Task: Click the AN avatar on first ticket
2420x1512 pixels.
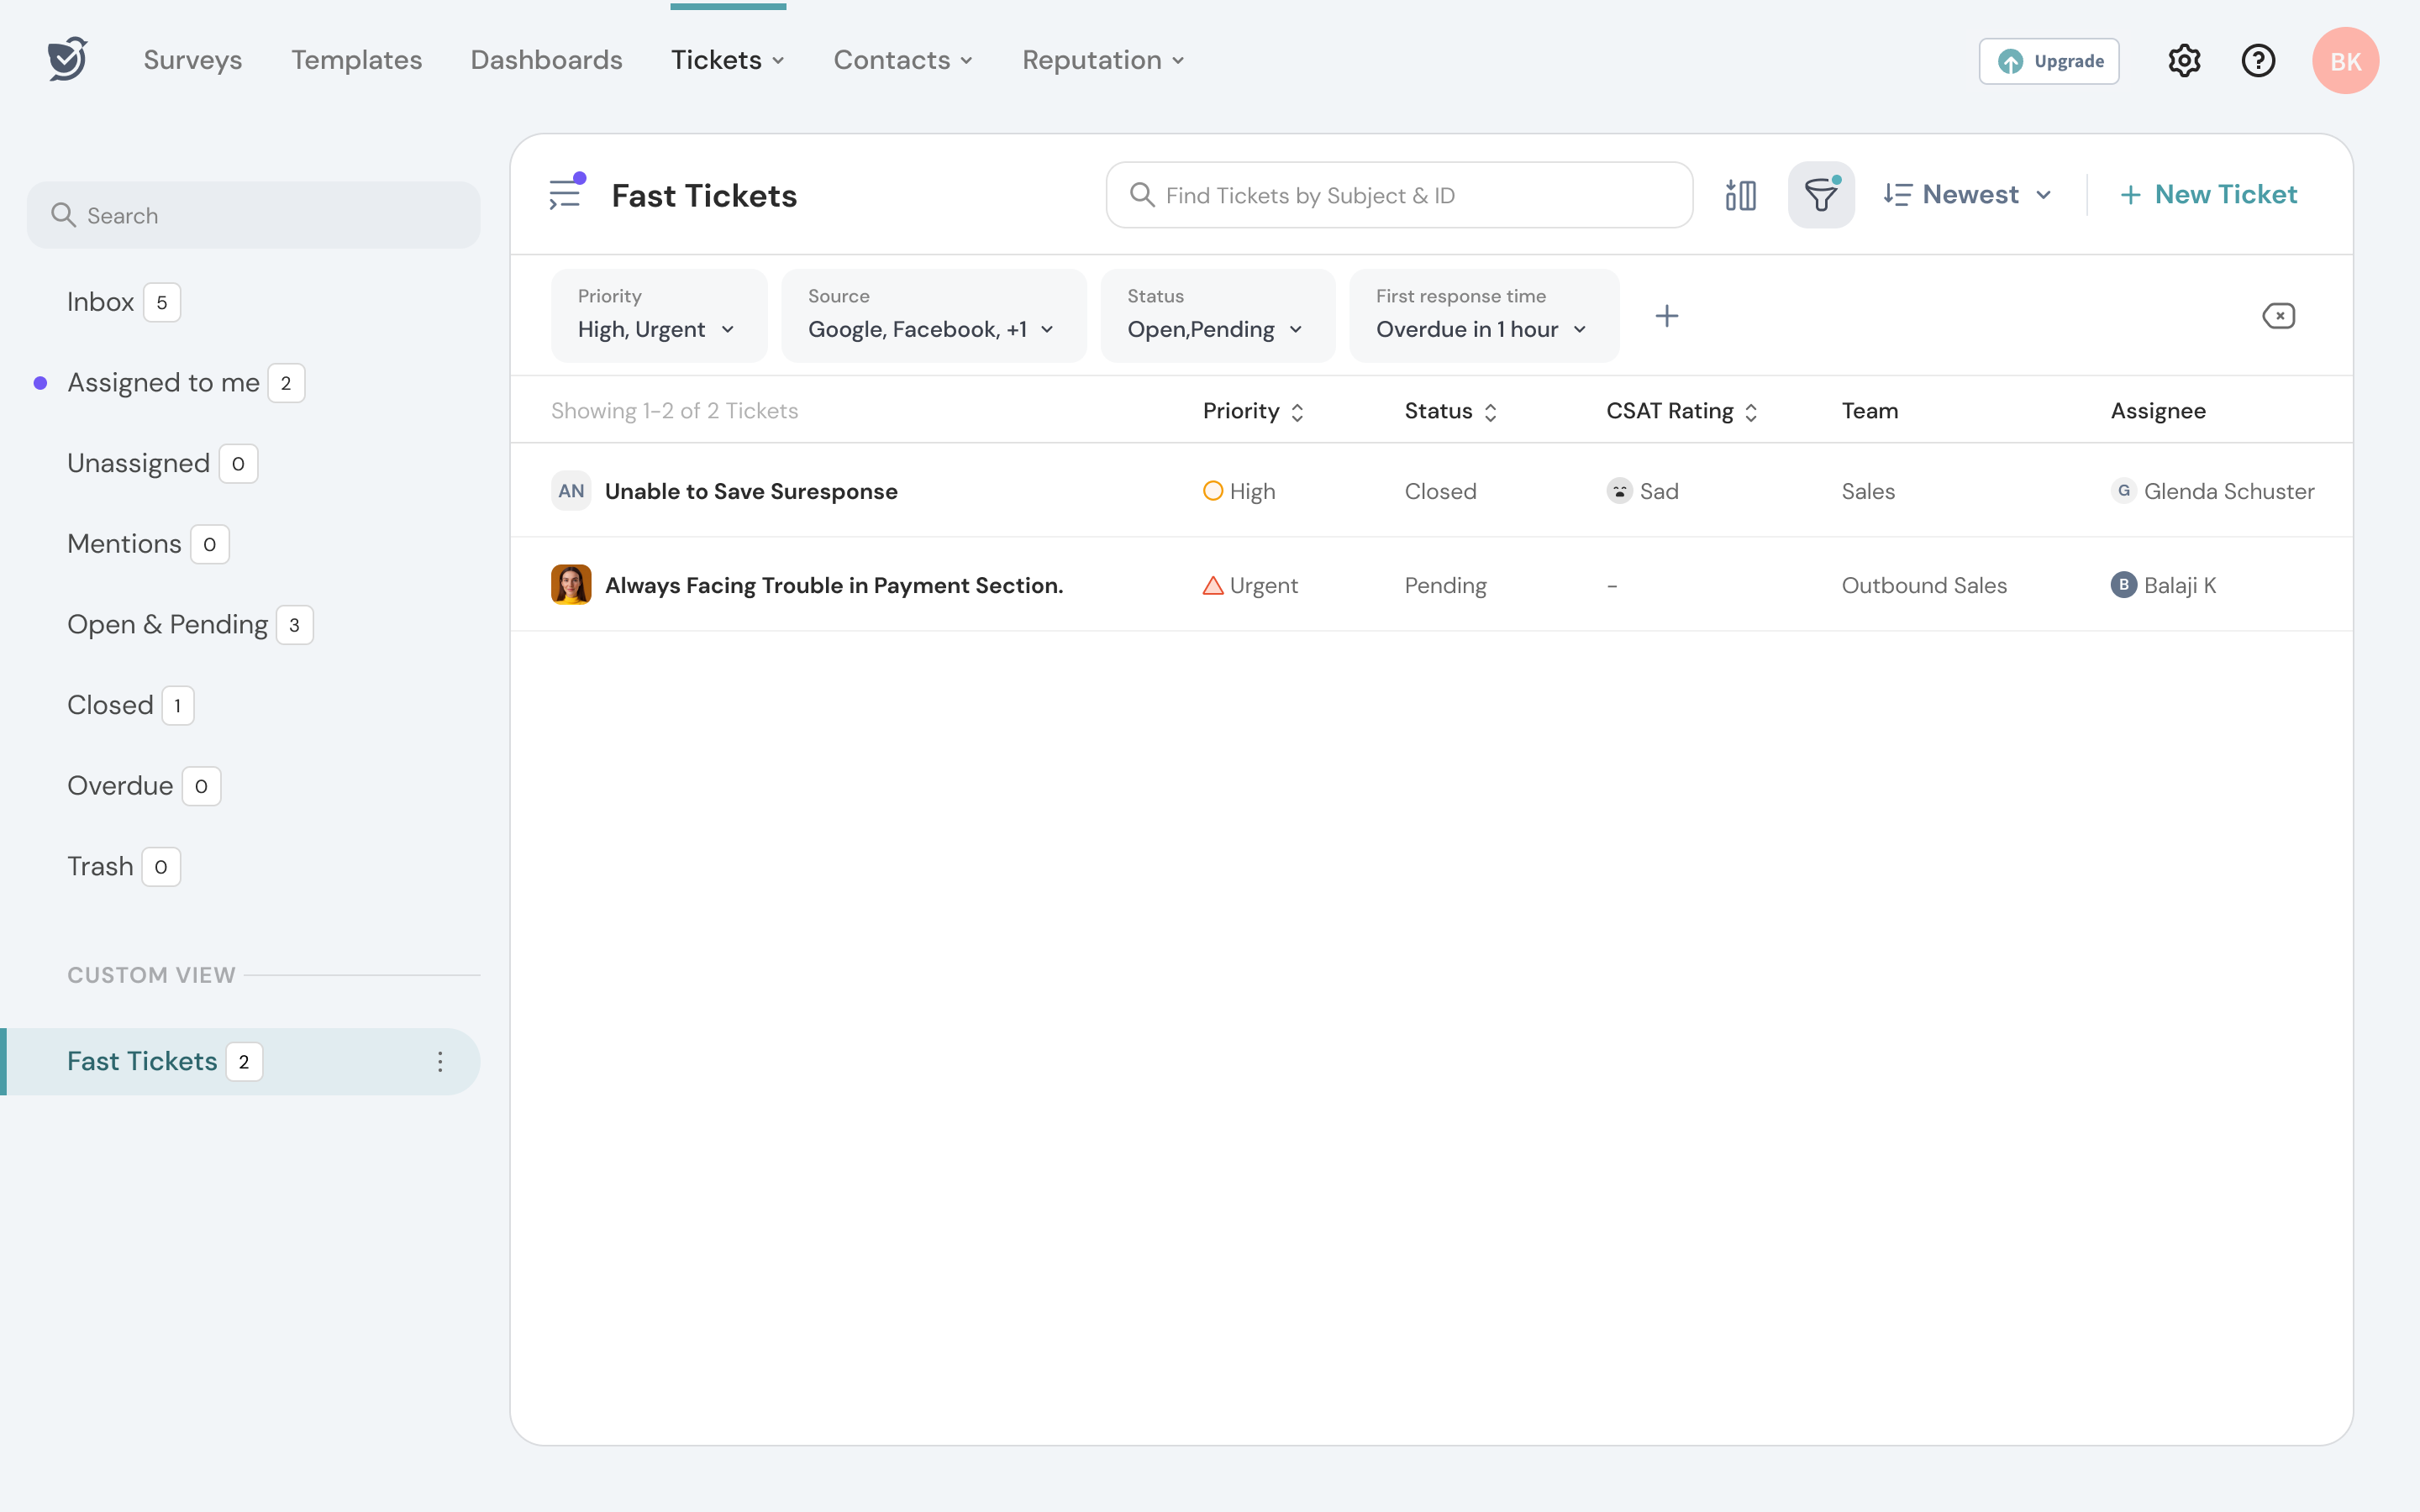Action: pos(571,491)
